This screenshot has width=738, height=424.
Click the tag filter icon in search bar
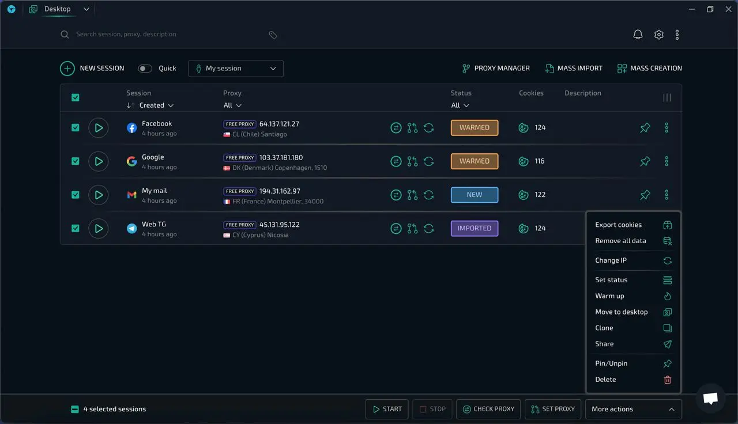(273, 35)
